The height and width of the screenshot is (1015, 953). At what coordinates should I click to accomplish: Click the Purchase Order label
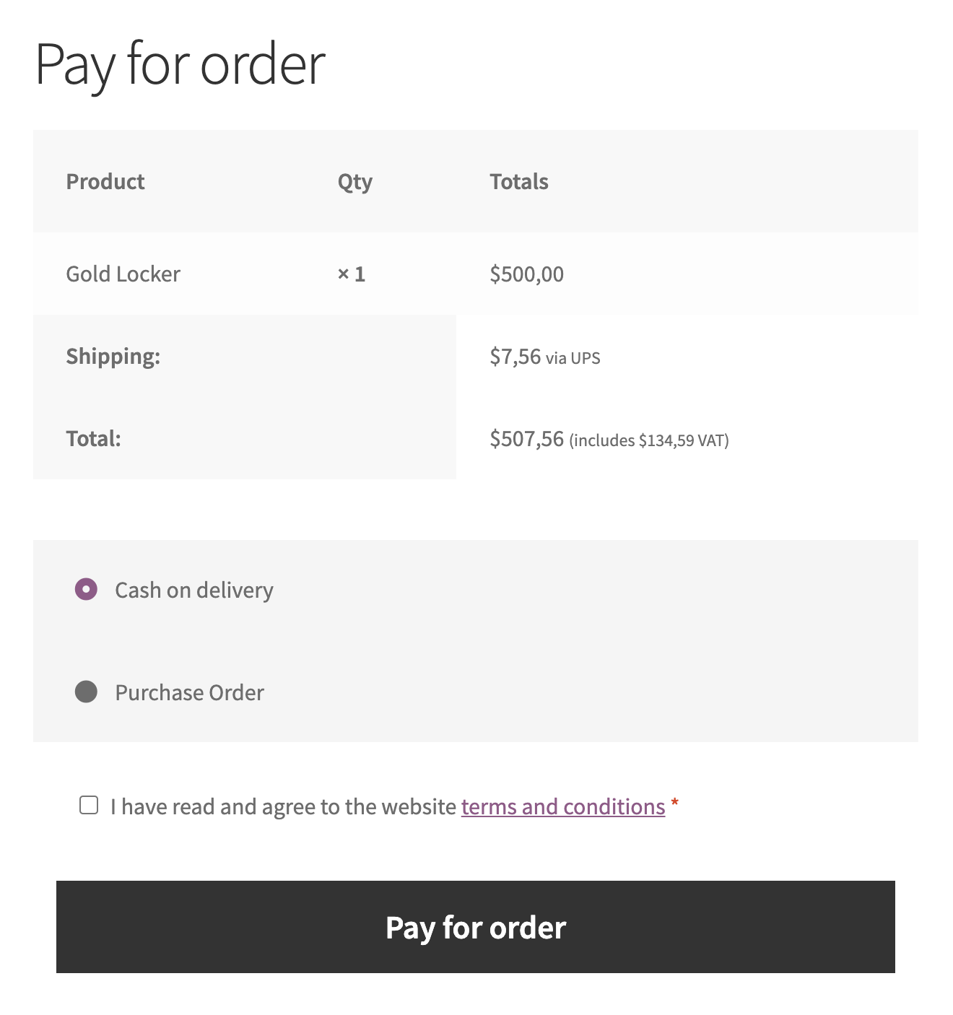[189, 693]
